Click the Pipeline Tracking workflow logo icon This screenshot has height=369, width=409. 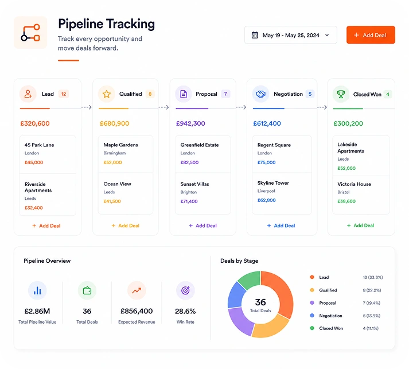point(30,33)
